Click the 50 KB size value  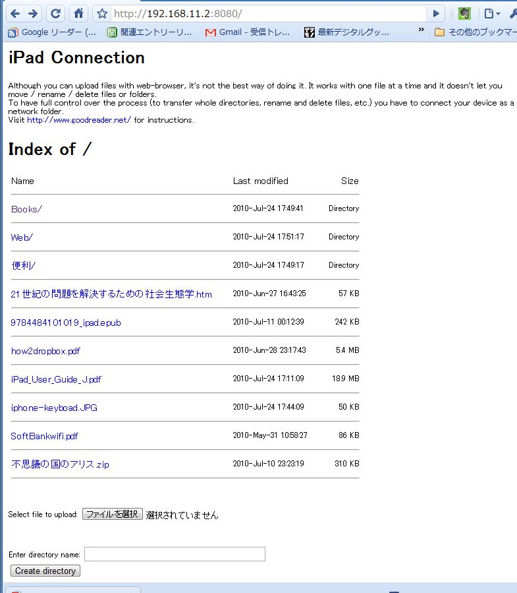(x=349, y=407)
